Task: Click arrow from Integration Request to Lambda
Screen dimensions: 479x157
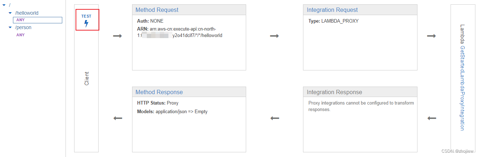Action: click(x=431, y=36)
